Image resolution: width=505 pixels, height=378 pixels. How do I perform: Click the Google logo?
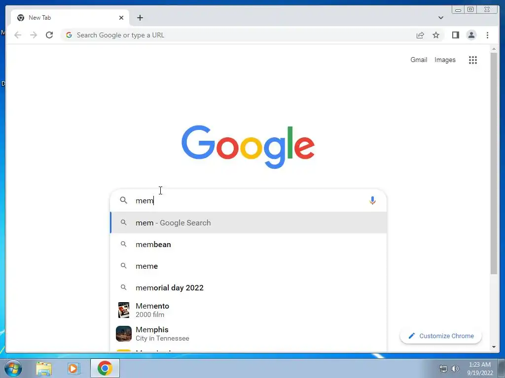248,147
